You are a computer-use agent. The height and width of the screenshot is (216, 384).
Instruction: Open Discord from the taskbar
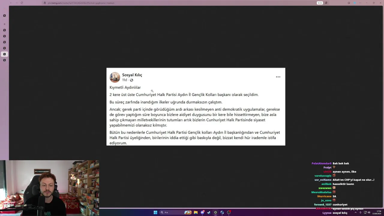click(x=202, y=212)
